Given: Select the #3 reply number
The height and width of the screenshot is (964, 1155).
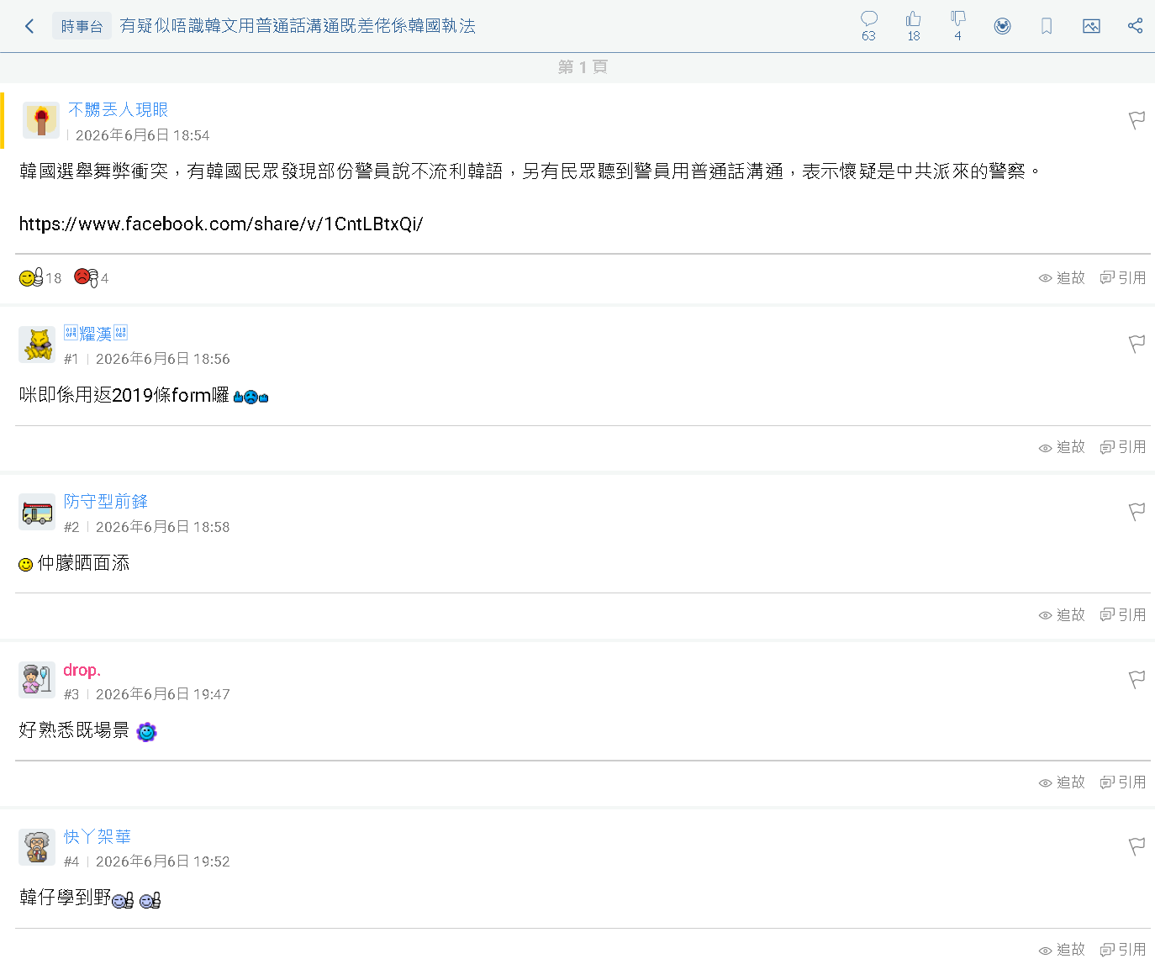Looking at the screenshot, I should tap(71, 694).
